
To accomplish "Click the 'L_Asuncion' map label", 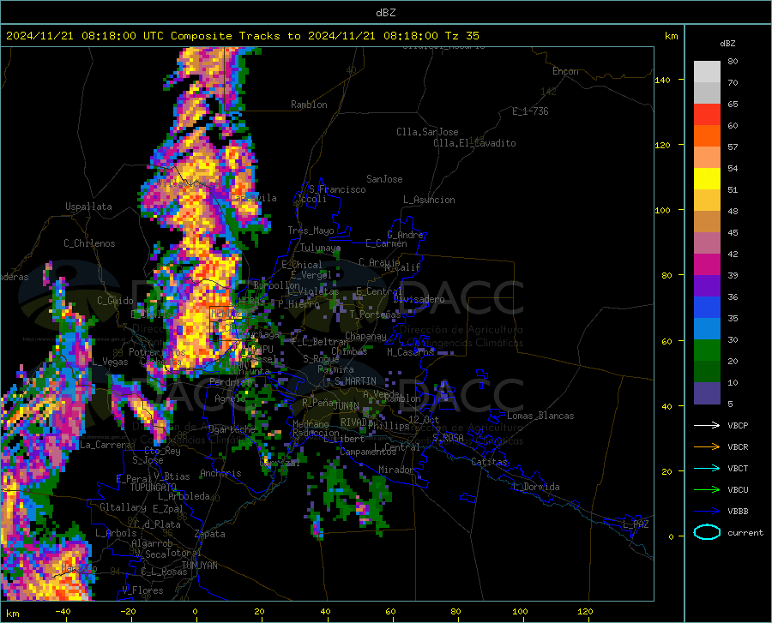I will (429, 200).
